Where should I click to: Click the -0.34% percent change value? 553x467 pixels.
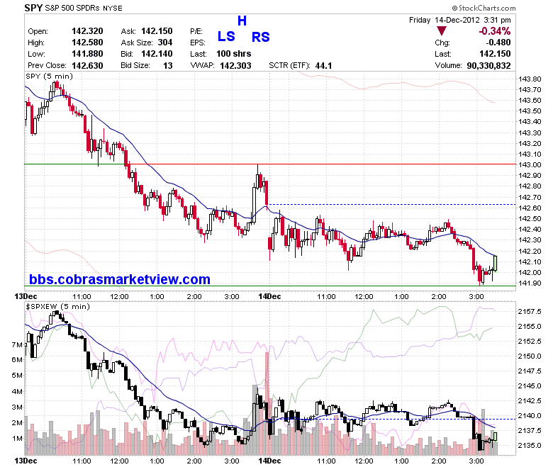[x=494, y=31]
